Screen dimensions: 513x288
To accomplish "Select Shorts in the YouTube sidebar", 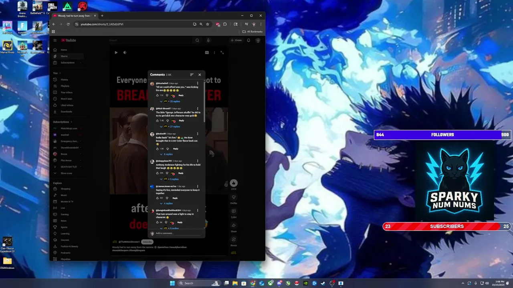I will [67, 56].
